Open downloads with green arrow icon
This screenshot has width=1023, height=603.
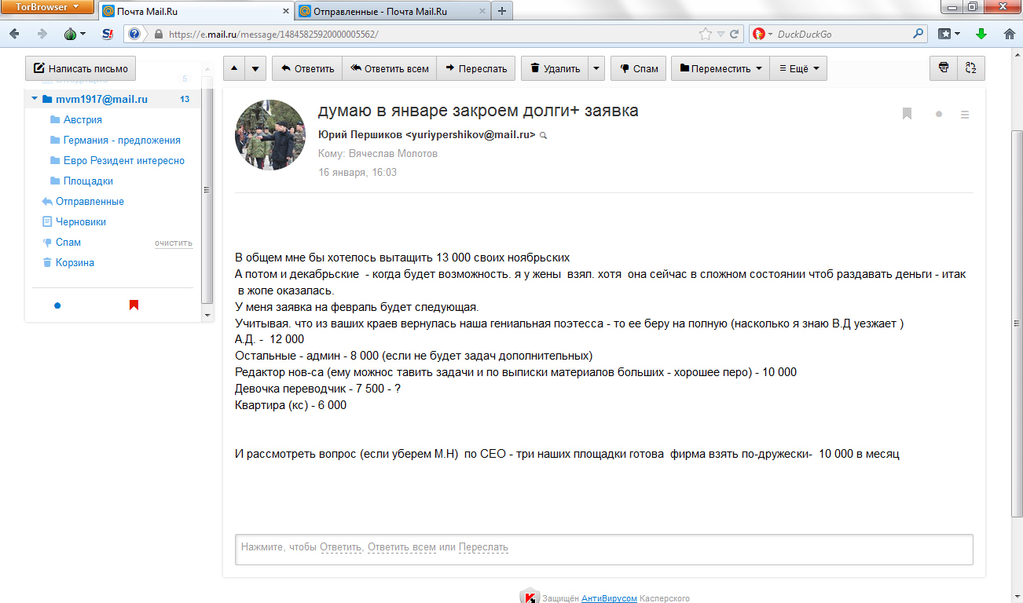point(981,35)
